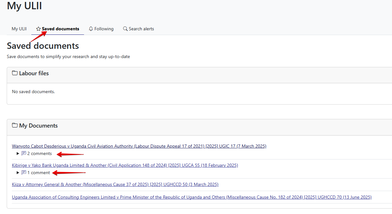Screen dimensions: 392x214
Task: Open Uganda Association of Consulting Engineers case
Action: click(x=192, y=197)
